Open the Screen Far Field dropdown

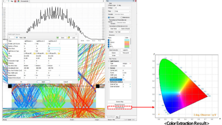click(x=122, y=32)
